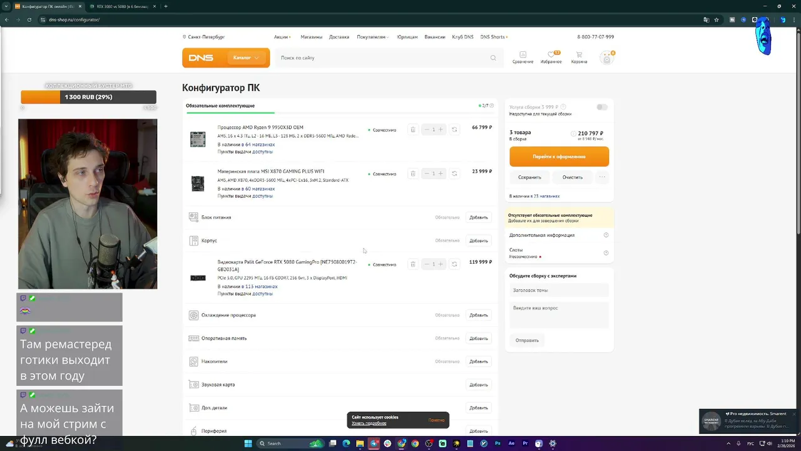Expand Дополнительная информация section
801x451 pixels.
tap(559, 235)
